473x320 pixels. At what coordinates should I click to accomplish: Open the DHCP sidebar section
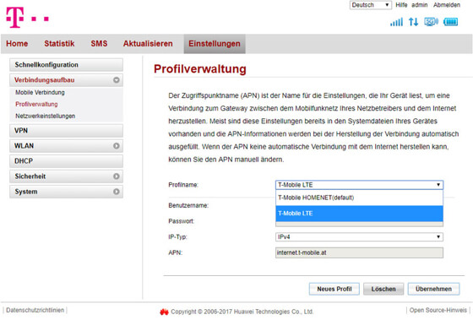66,161
